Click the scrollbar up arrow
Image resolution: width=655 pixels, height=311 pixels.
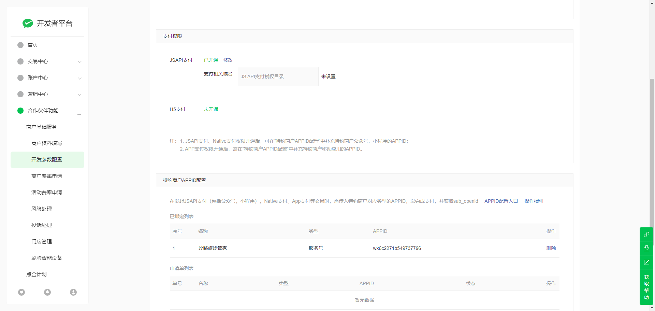click(x=652, y=2)
